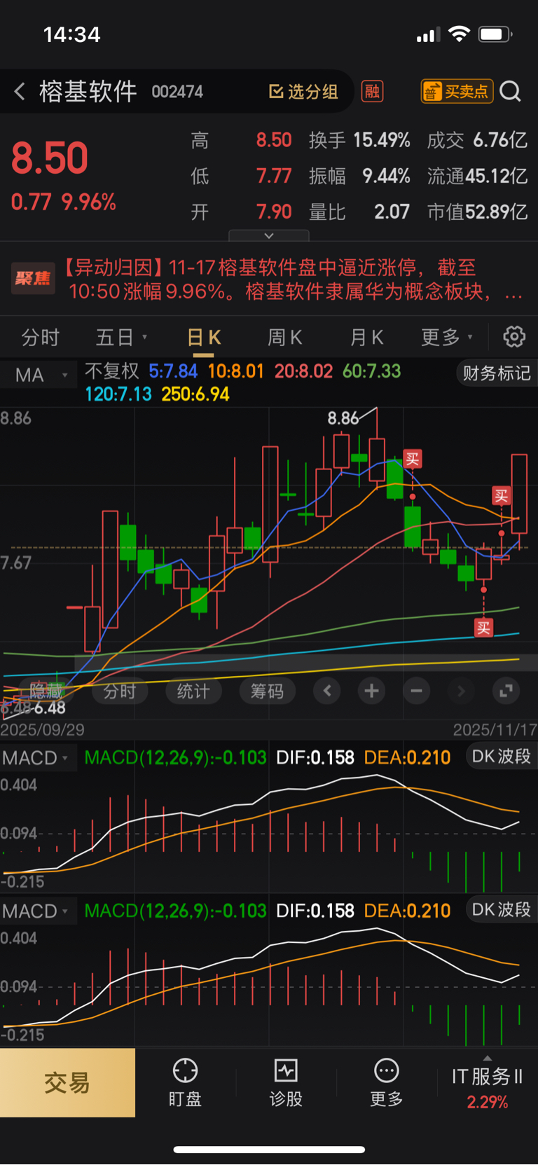Image resolution: width=538 pixels, height=1165 pixels.
Task: Move chart right with the arrow button
Action: [461, 691]
